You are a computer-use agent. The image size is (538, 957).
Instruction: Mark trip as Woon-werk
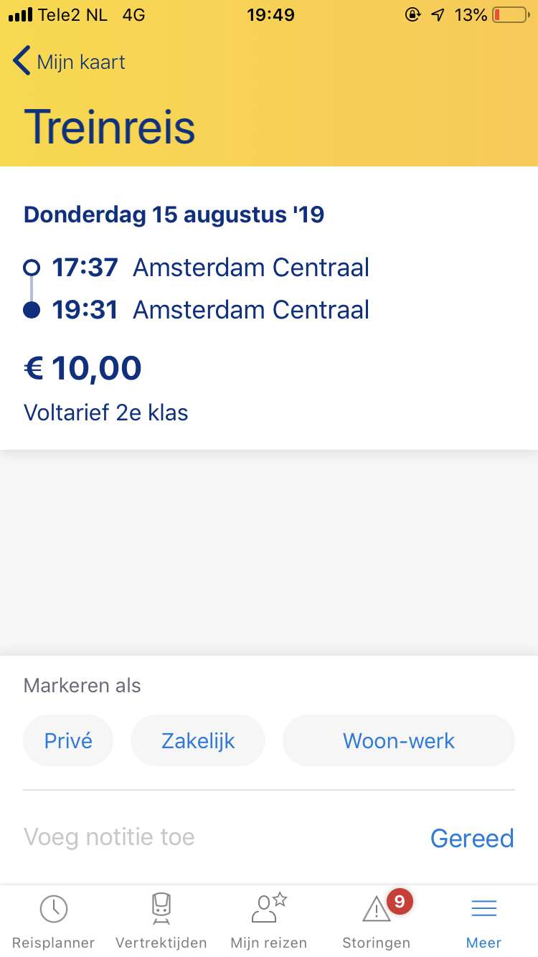[399, 740]
